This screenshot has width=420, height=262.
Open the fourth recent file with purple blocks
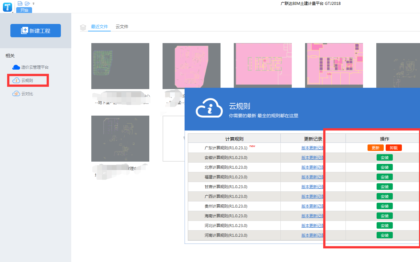pos(334,65)
